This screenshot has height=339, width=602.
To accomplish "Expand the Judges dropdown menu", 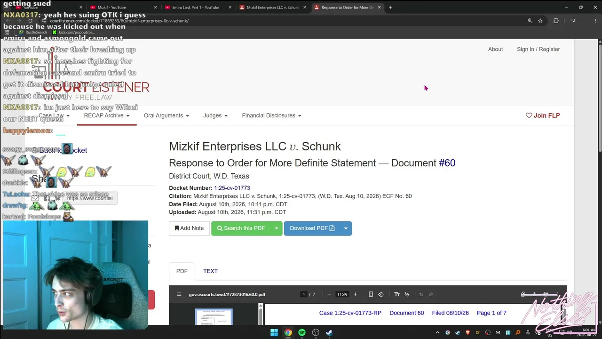I will coord(215,115).
